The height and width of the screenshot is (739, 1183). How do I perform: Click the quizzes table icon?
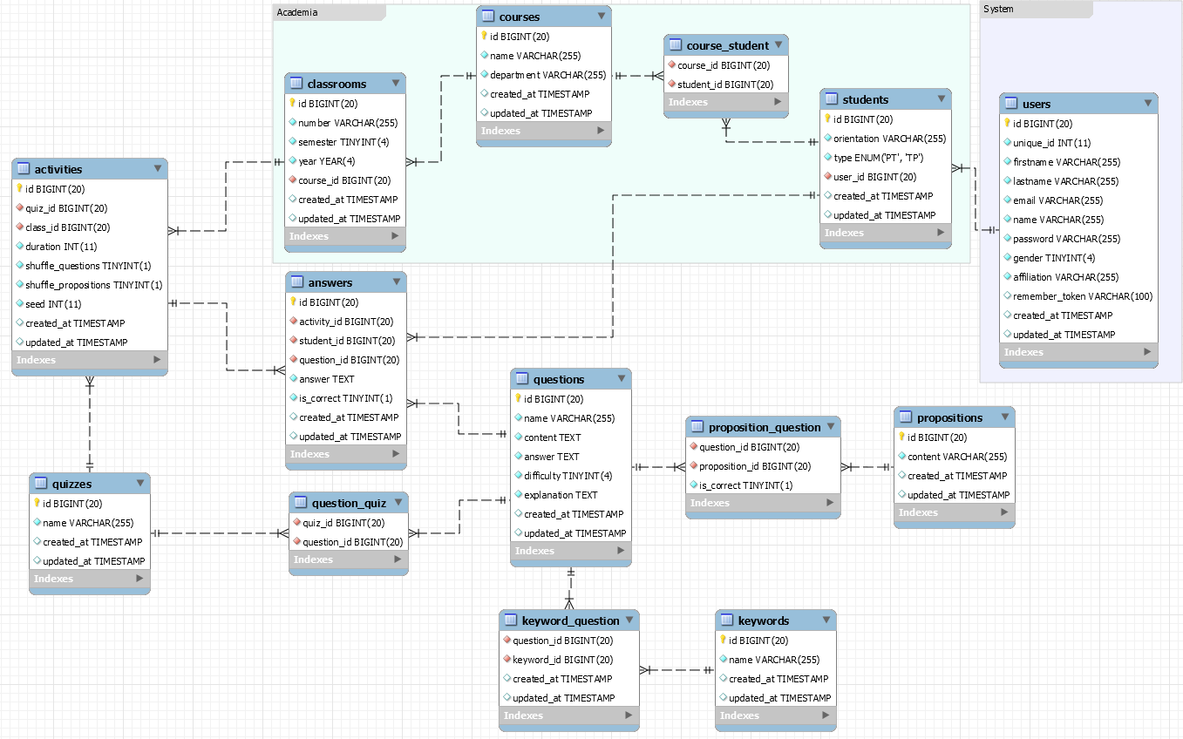(40, 484)
